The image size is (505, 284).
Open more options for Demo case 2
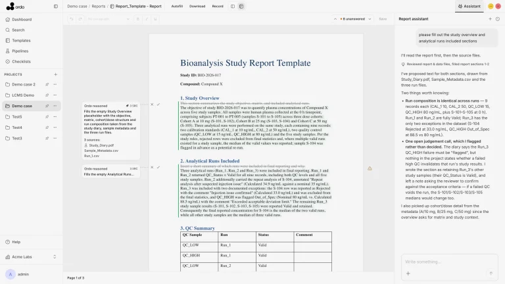click(55, 84)
